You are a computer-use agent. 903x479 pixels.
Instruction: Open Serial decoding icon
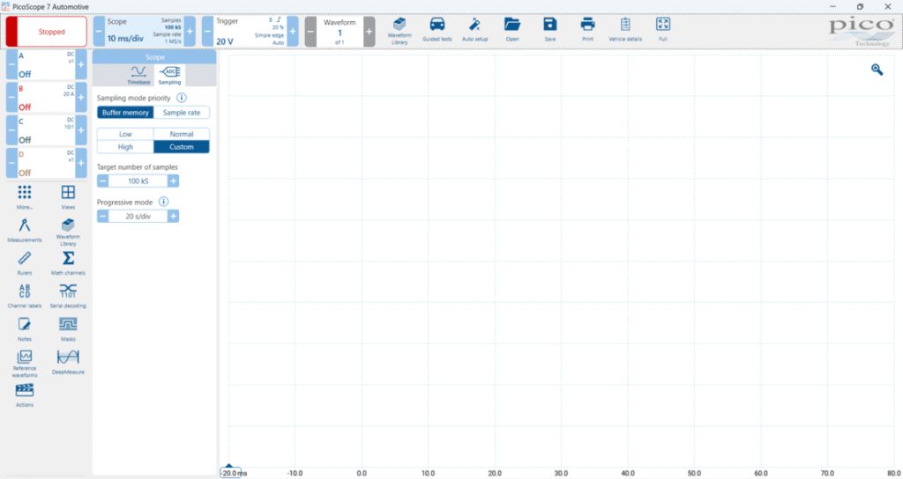tap(68, 296)
